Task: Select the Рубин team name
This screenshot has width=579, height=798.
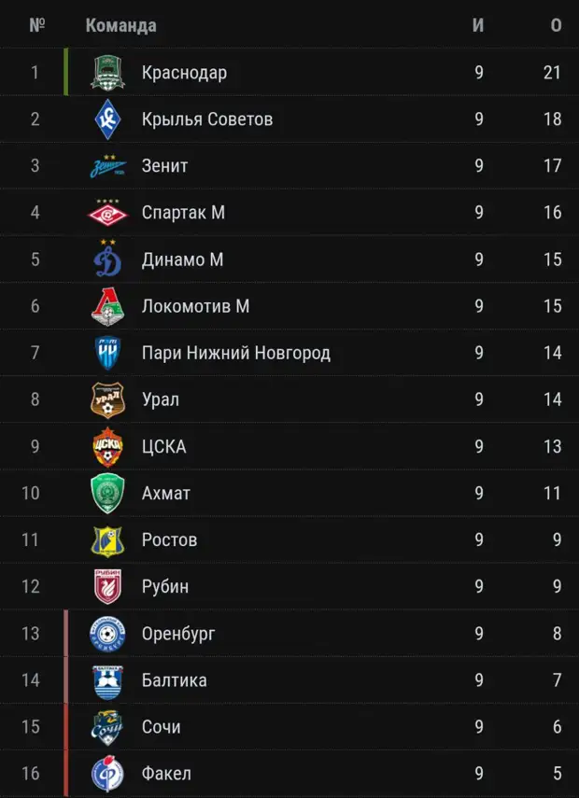Action: point(165,586)
